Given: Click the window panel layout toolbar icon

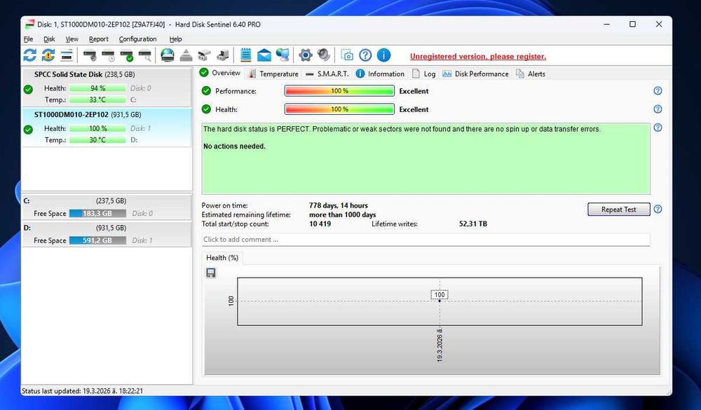Looking at the screenshot, I should [x=67, y=55].
